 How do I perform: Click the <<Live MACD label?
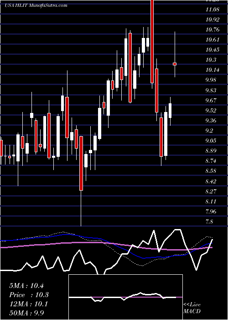[x=192, y=308]
